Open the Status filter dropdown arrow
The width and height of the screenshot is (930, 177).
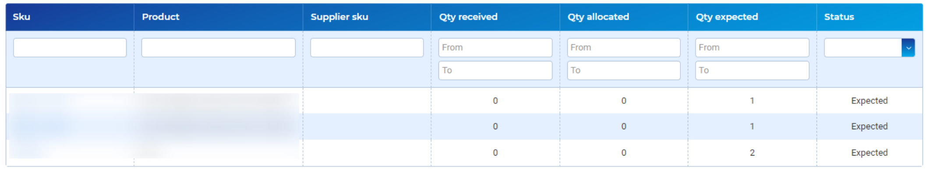[x=908, y=48]
